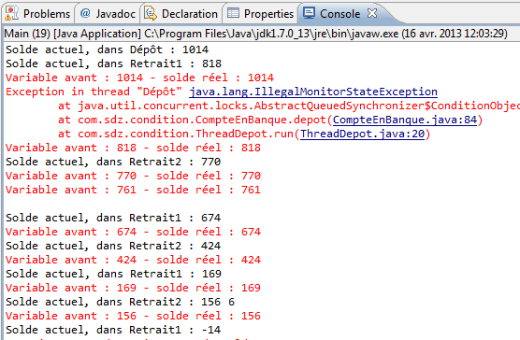Click line 'Variable avant : 424 - solde réel : 424'
Screen dimensions: 520x340
pos(133,260)
